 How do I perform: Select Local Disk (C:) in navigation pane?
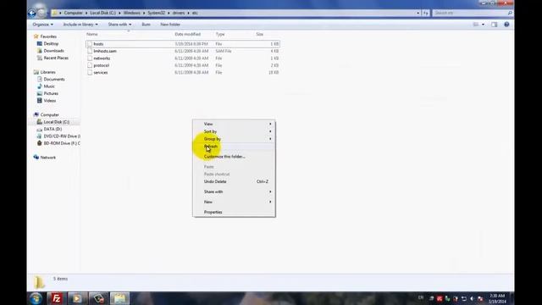[x=57, y=122]
